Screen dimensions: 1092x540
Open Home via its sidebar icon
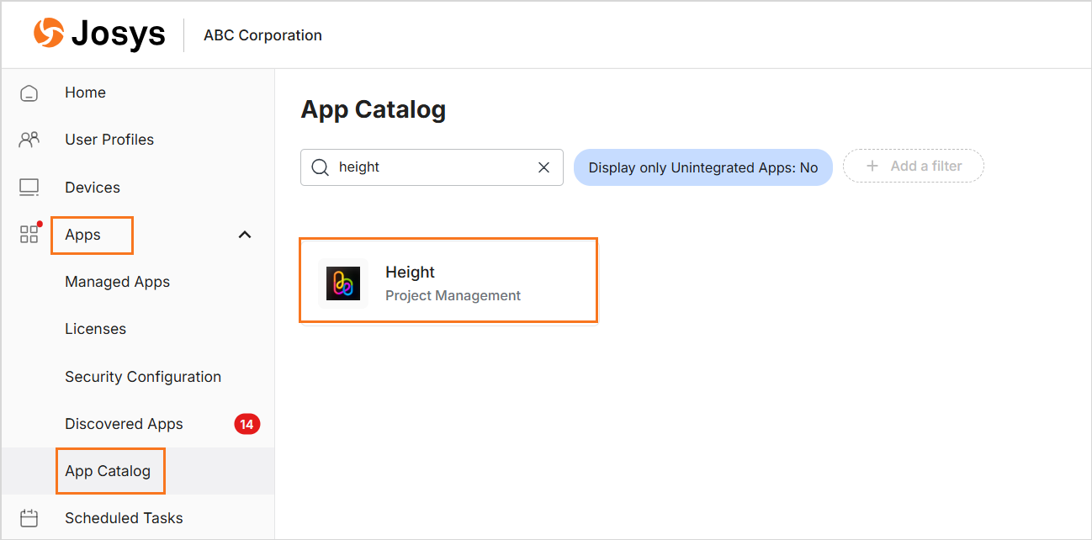click(x=29, y=93)
